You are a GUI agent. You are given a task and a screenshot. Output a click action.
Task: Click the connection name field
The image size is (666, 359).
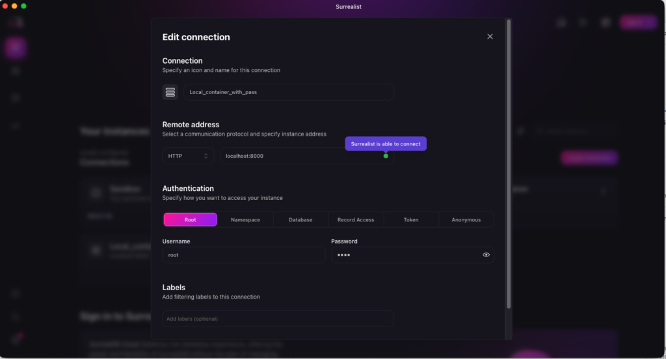point(288,92)
